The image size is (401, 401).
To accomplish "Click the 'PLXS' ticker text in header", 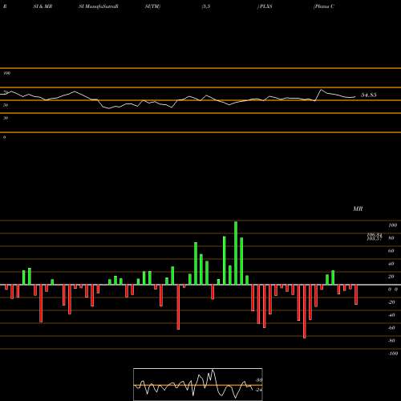I will [x=265, y=6].
